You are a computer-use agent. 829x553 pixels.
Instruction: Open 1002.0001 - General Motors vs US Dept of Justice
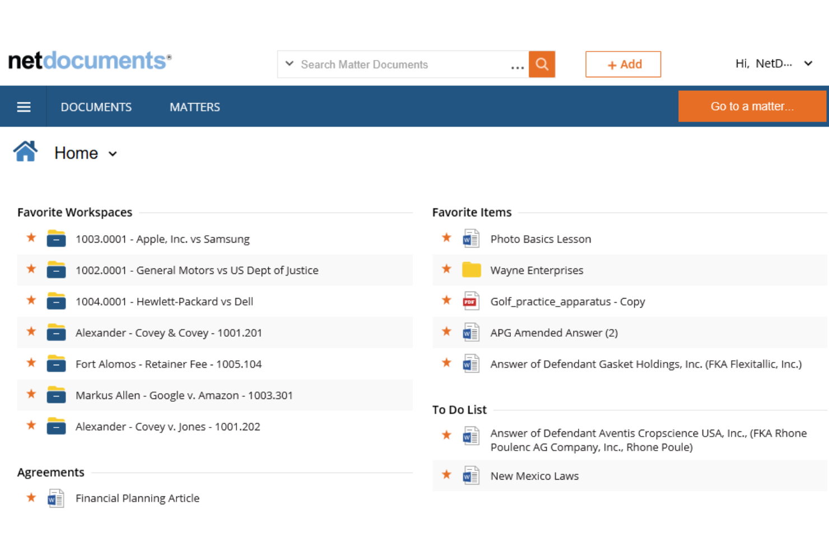(x=197, y=271)
